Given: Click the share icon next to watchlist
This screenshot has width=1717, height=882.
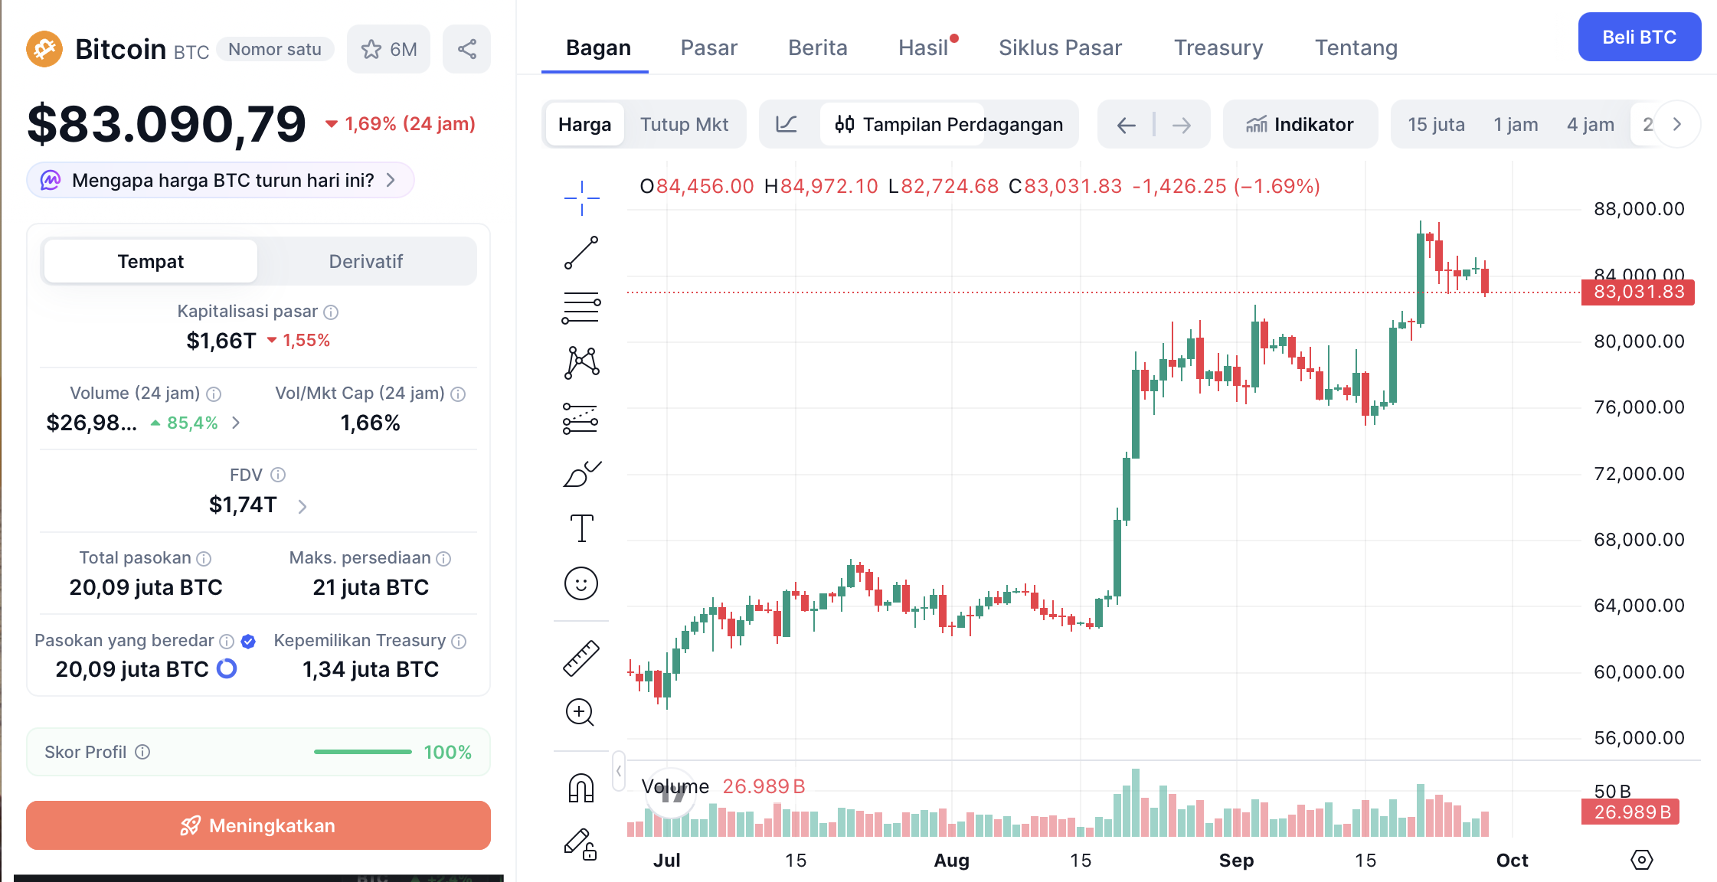Looking at the screenshot, I should (467, 49).
